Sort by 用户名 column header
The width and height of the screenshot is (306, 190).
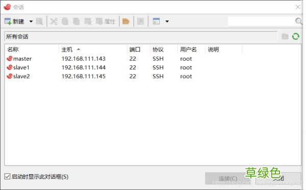[191, 50]
